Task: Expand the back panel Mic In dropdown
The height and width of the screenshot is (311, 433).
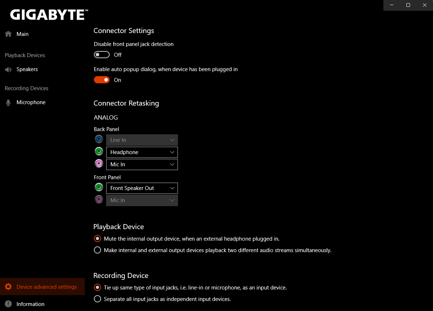Action: coord(142,164)
